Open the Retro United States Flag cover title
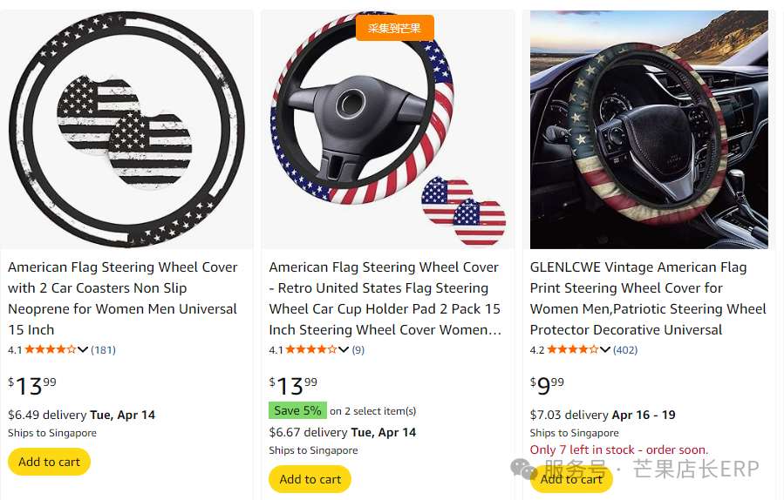 point(385,298)
